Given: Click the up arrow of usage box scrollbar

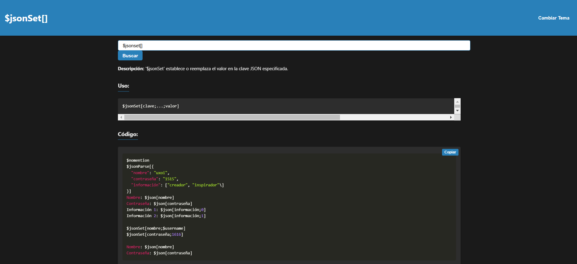Looking at the screenshot, I should pyautogui.click(x=457, y=102).
